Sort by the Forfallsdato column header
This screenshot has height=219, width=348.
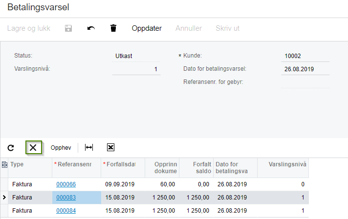[x=123, y=168]
